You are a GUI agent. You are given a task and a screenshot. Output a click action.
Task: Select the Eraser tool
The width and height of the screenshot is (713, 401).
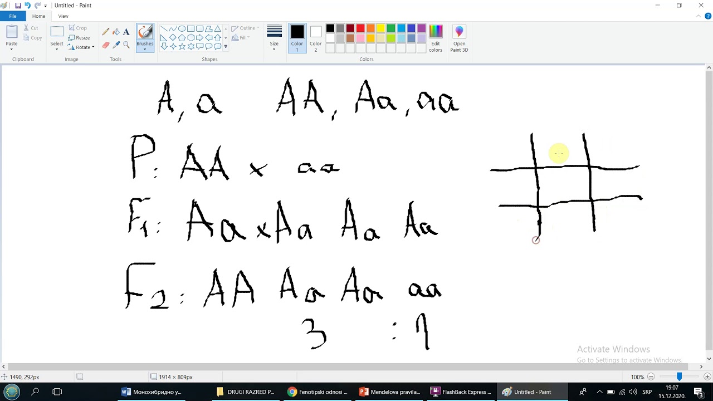click(106, 45)
